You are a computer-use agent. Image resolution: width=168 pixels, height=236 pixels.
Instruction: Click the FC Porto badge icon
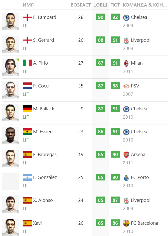[x=126, y=177]
